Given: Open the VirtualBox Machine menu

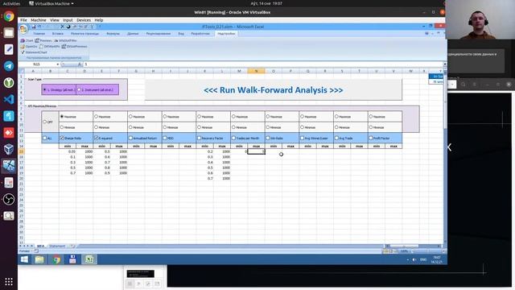Looking at the screenshot, I should pos(39,20).
